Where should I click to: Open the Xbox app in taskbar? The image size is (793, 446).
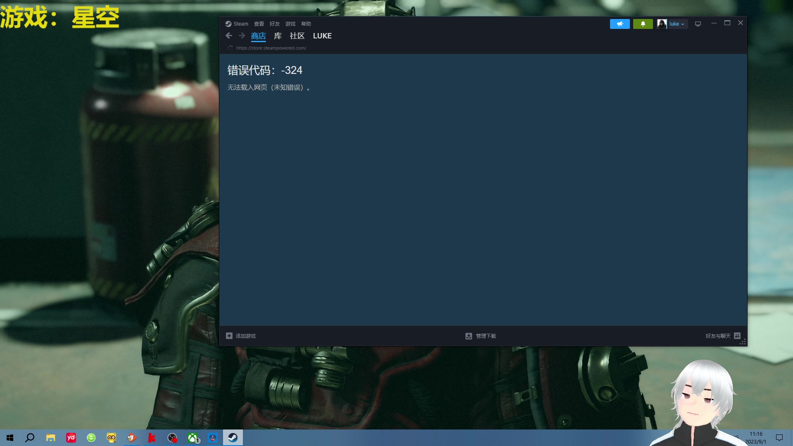pyautogui.click(x=193, y=438)
